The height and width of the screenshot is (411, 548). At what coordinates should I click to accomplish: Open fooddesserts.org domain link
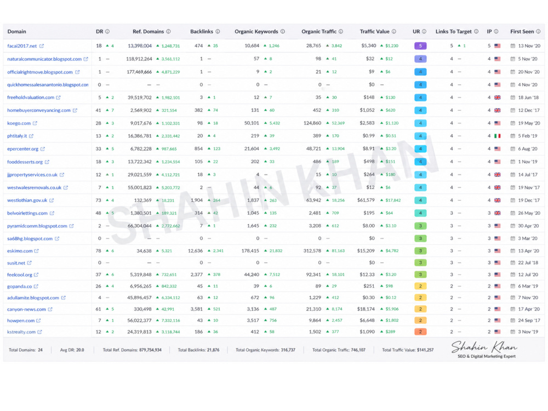(25, 162)
